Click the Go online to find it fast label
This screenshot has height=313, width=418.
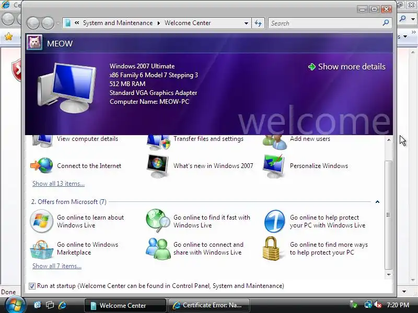[212, 221]
